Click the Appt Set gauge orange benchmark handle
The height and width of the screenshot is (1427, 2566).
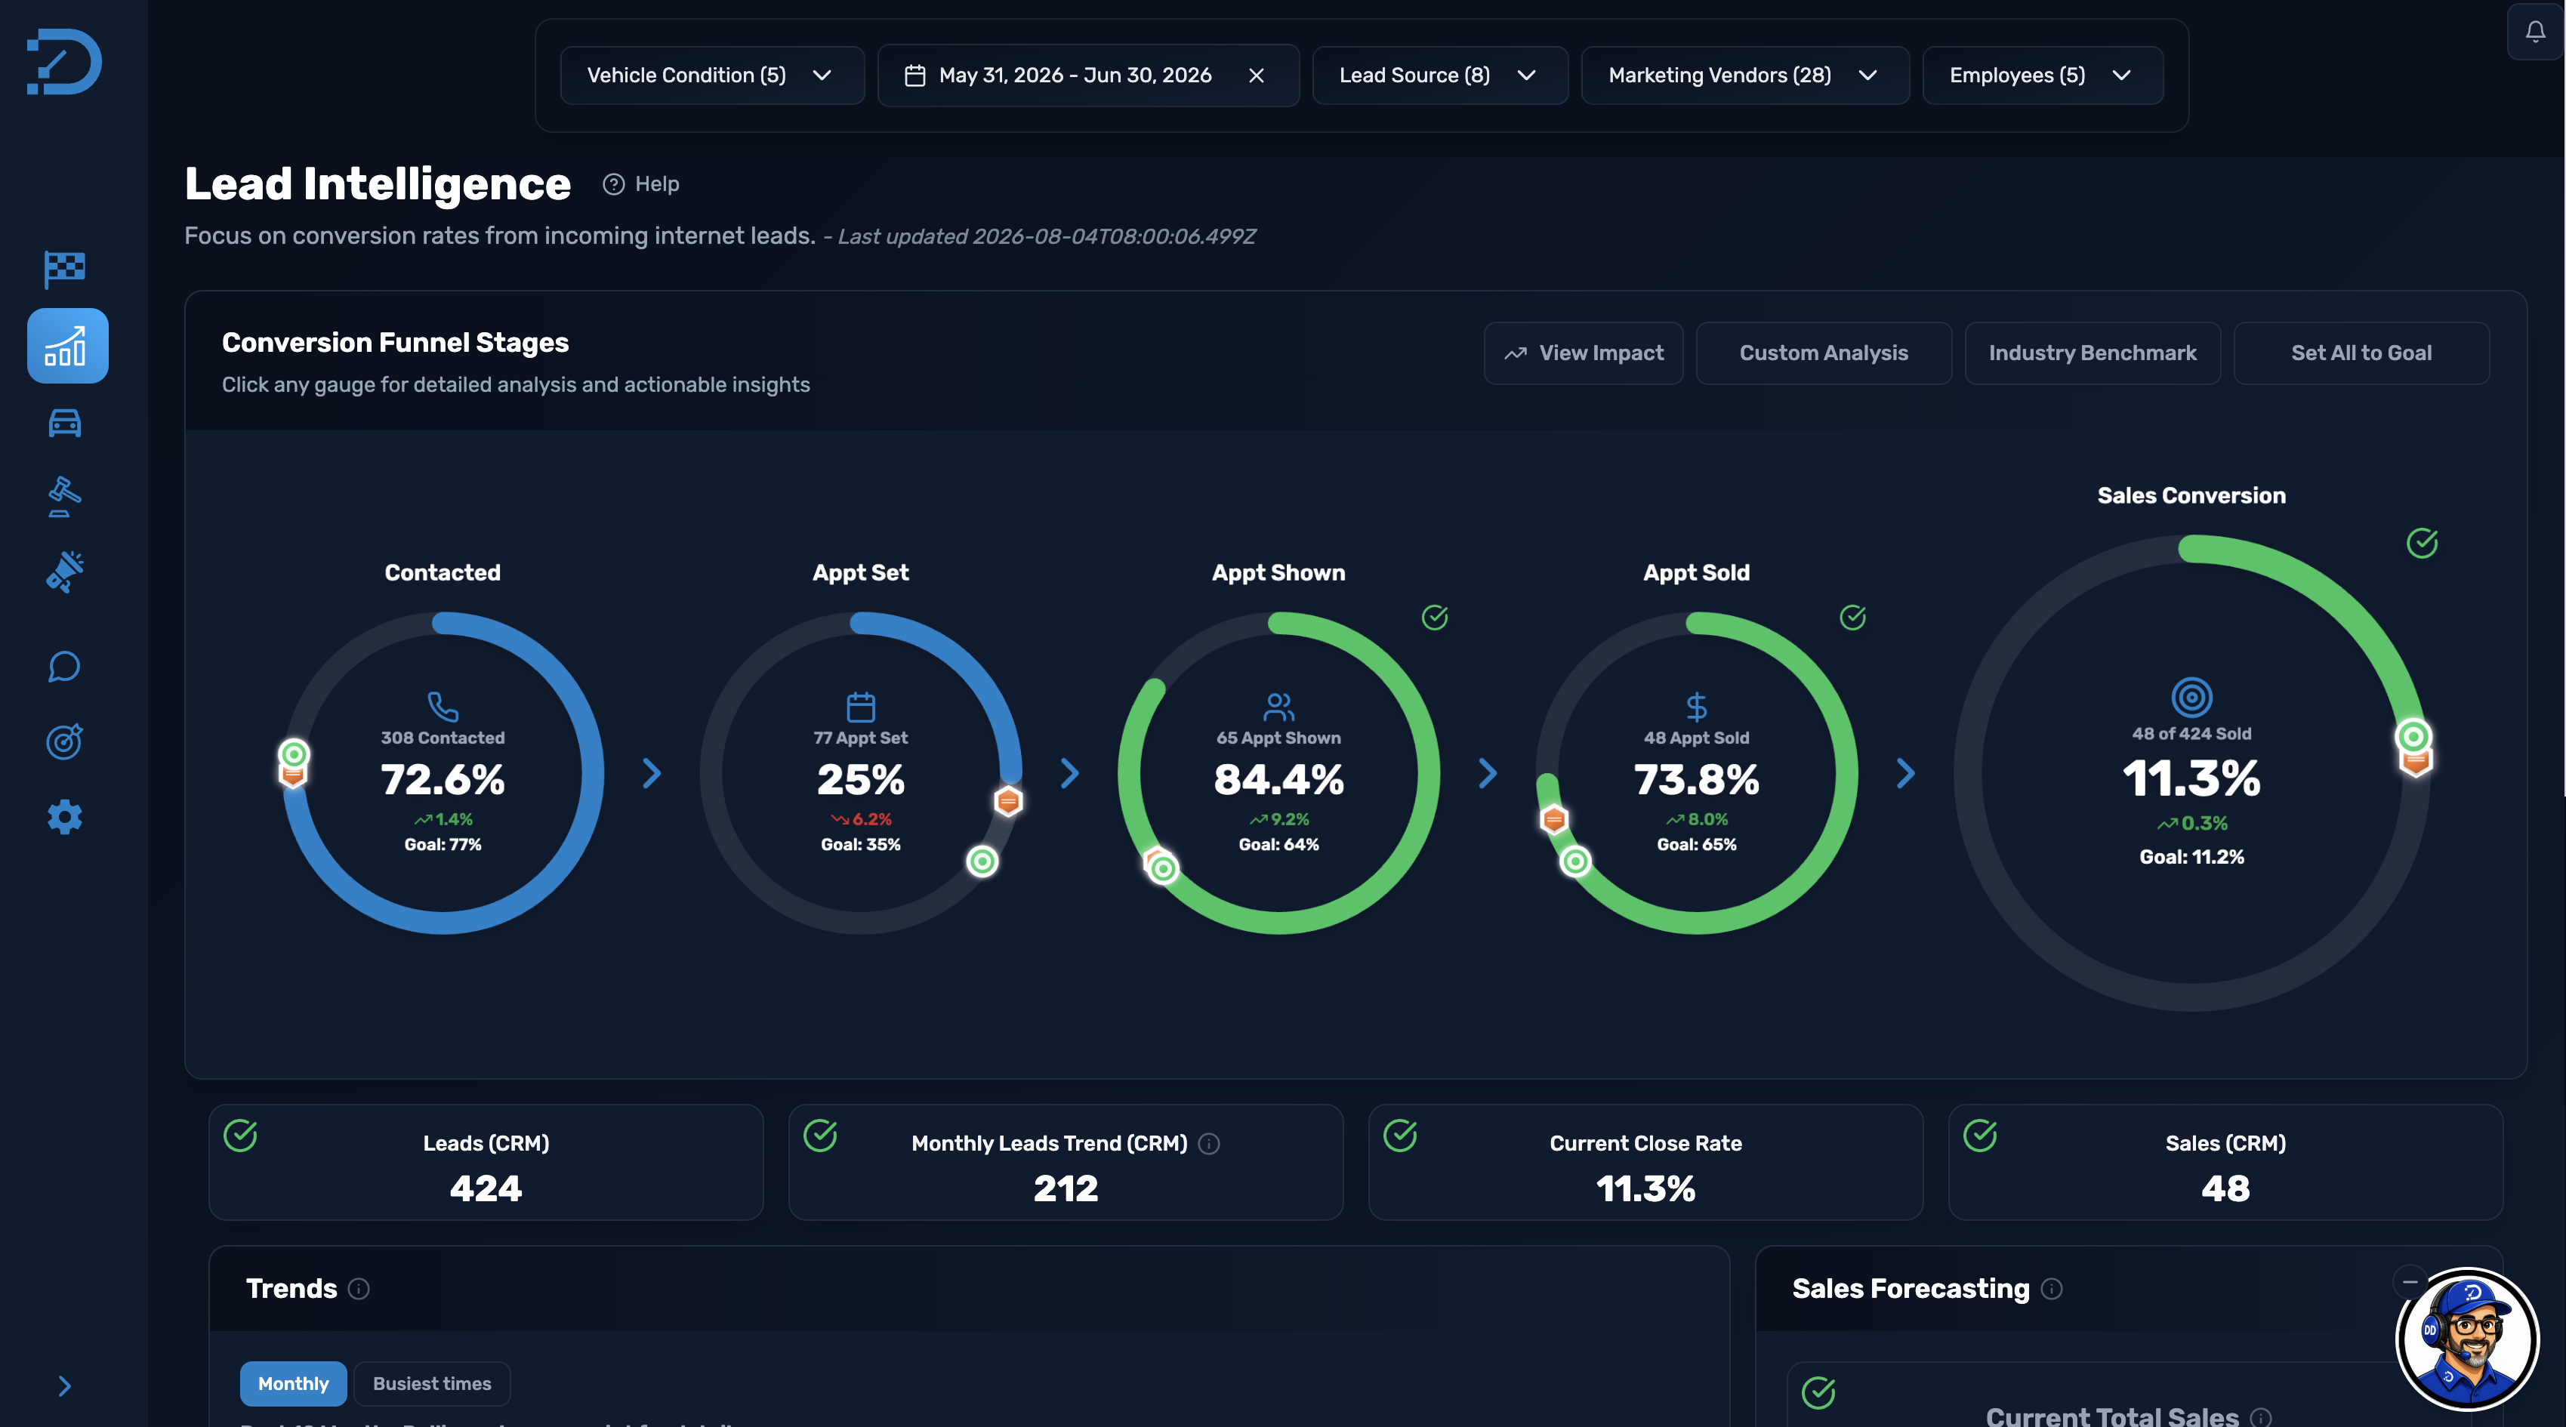[1008, 800]
